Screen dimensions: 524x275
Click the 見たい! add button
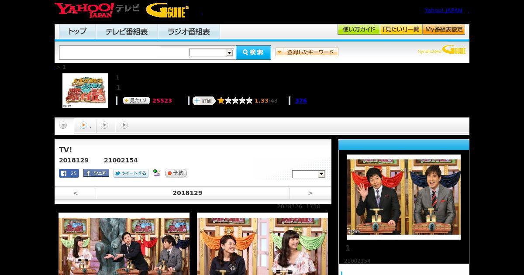click(x=136, y=100)
